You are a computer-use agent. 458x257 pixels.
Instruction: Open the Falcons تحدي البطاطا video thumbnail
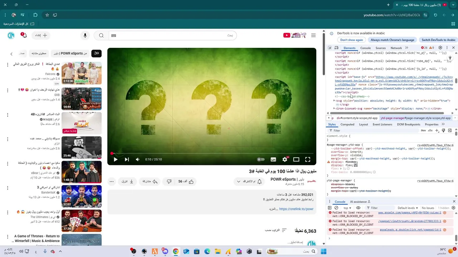coord(82,73)
